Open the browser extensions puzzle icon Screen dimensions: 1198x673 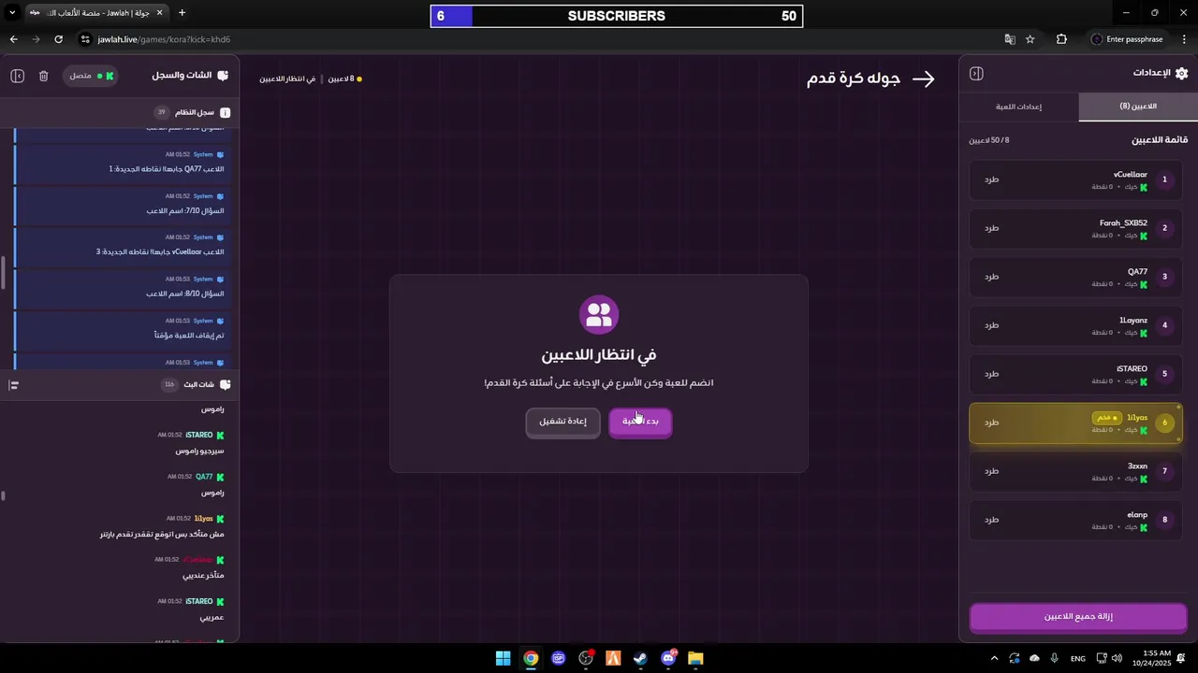point(1061,39)
